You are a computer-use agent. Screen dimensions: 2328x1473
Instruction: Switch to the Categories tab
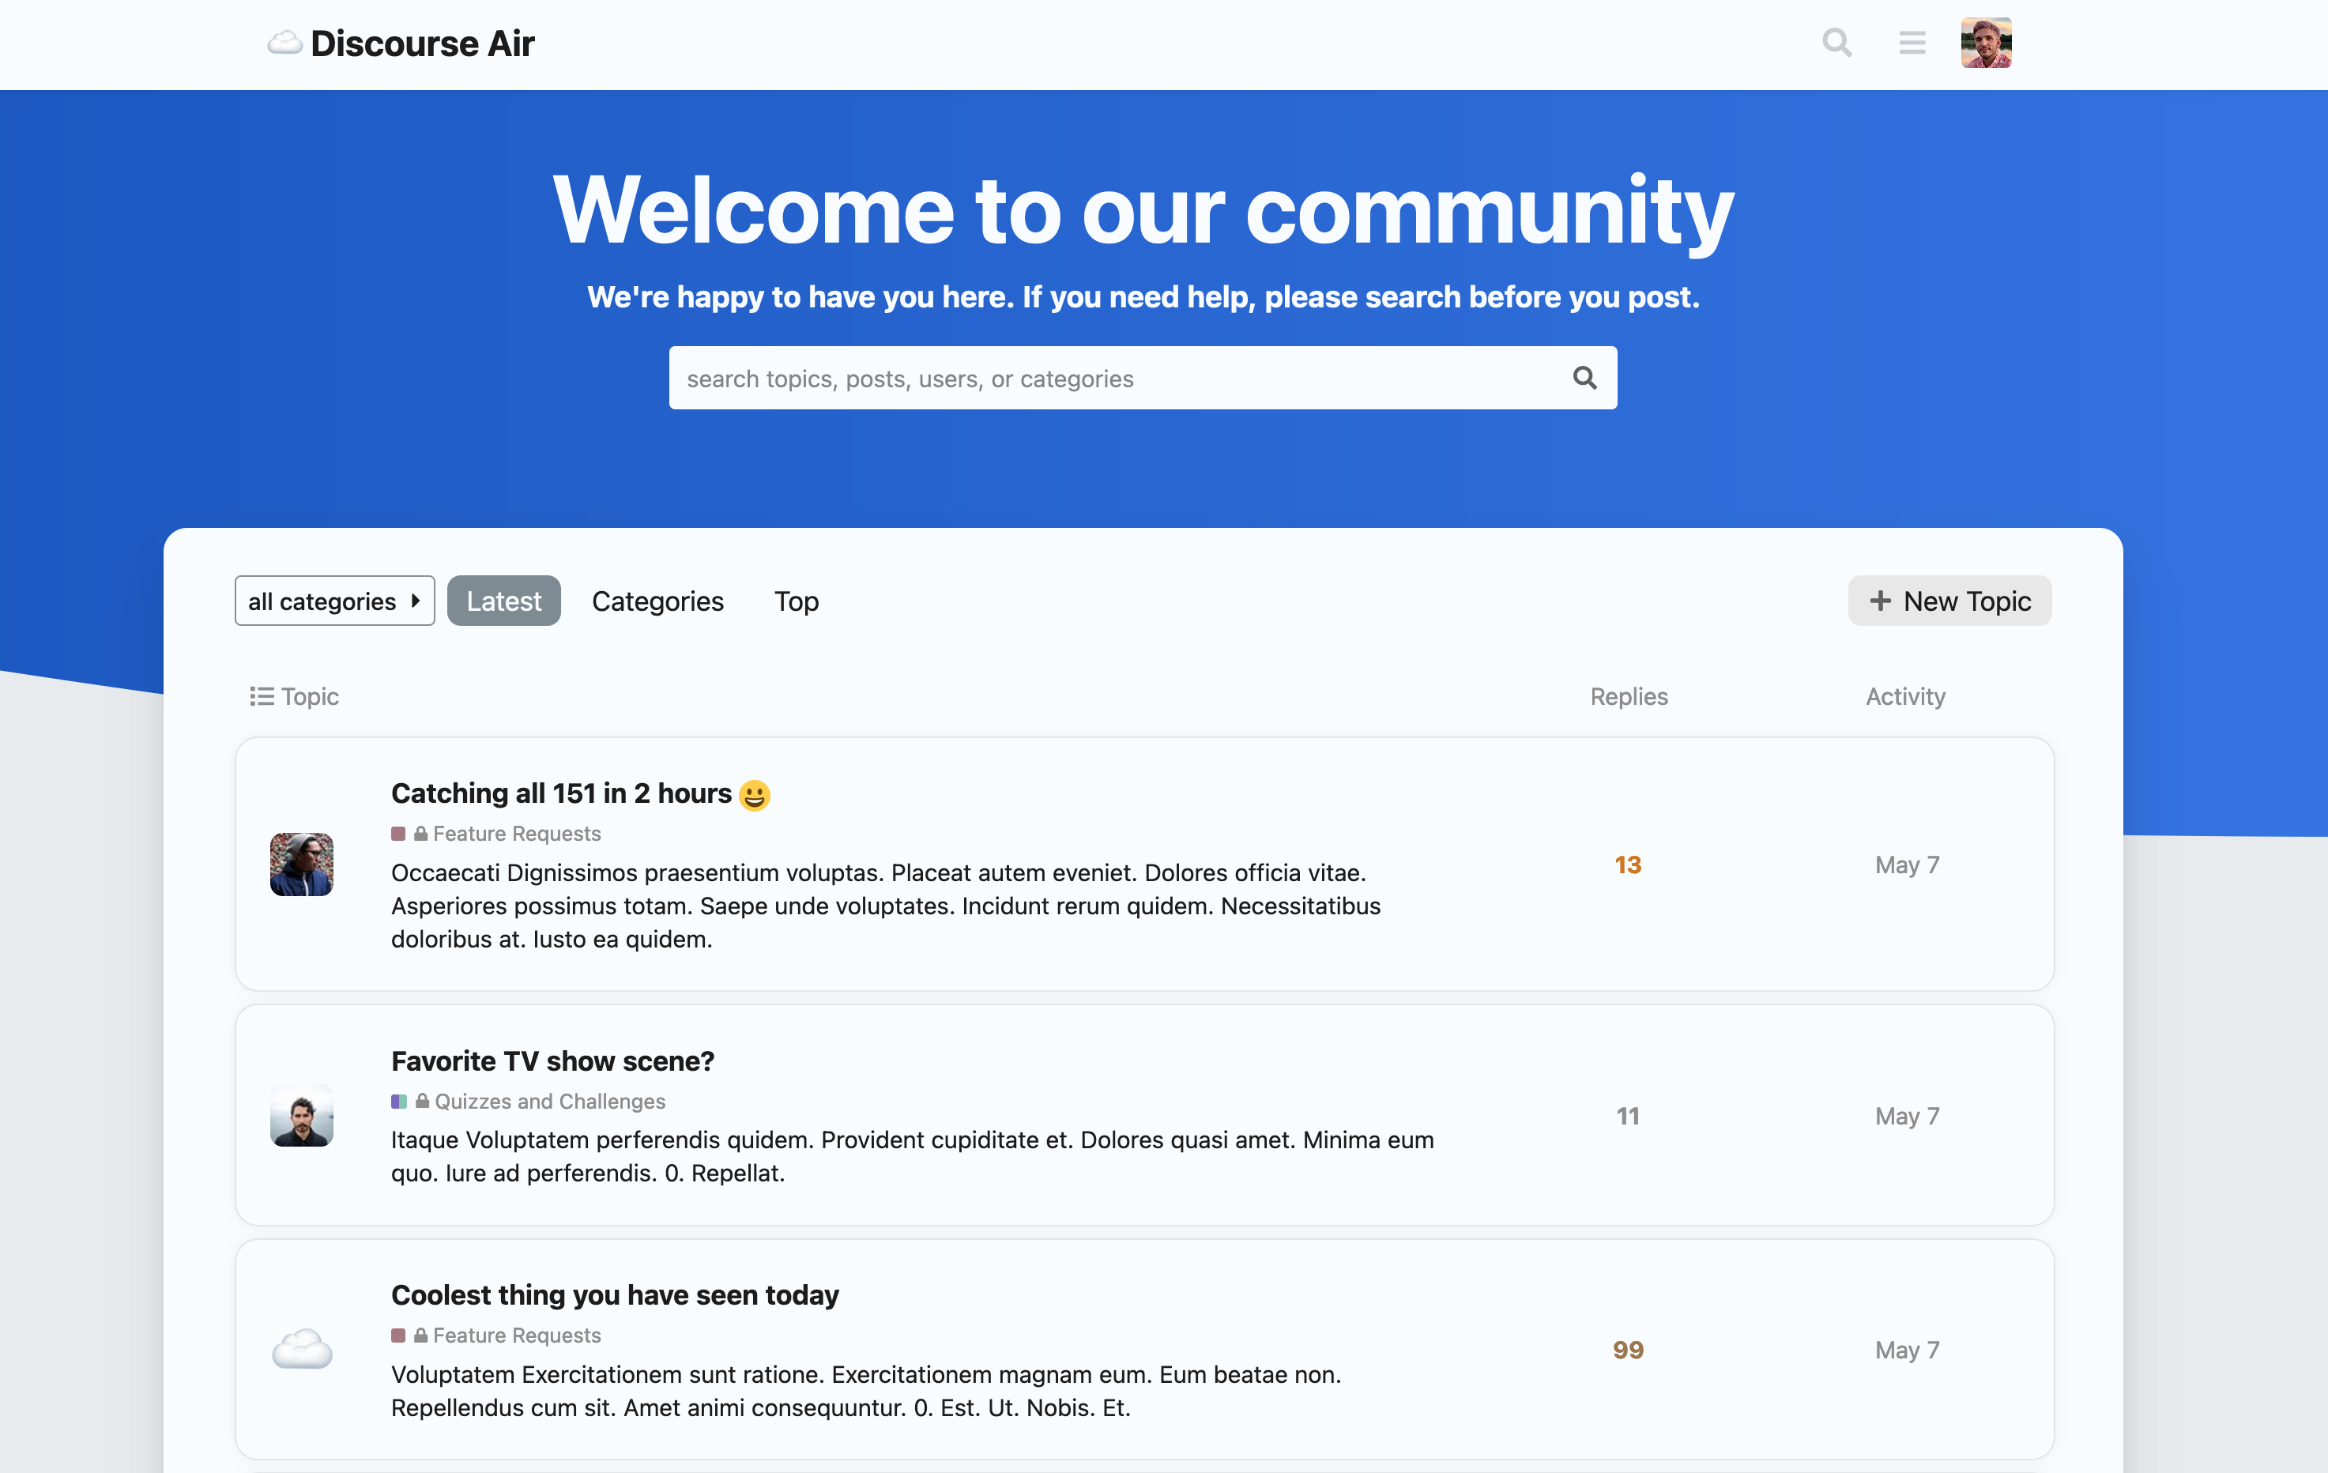(x=657, y=601)
